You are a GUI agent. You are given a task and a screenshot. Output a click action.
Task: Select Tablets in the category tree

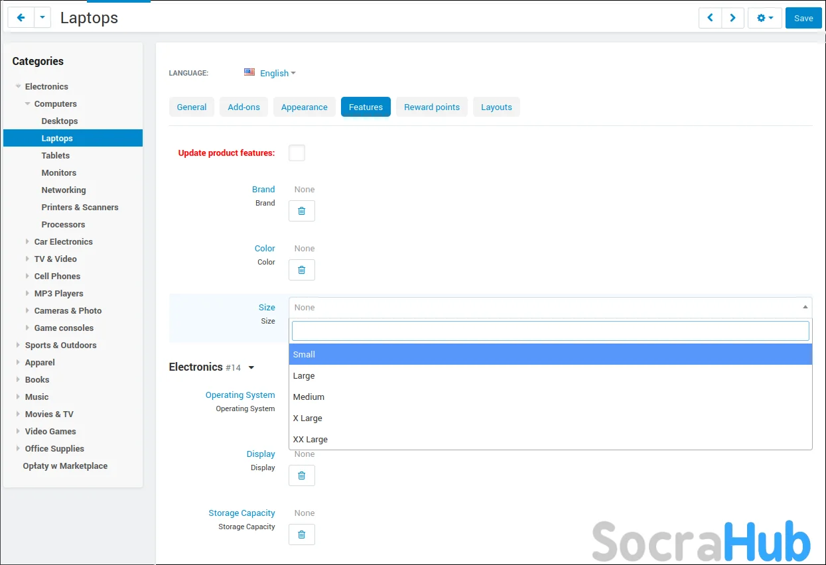(x=56, y=155)
